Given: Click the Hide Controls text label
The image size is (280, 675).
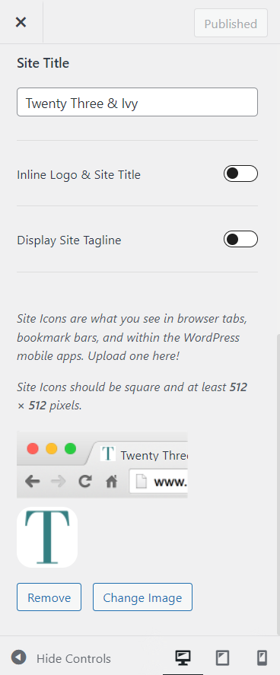Looking at the screenshot, I should pyautogui.click(x=74, y=659).
